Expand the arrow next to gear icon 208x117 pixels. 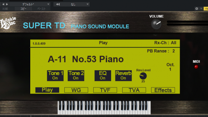point(201,9)
